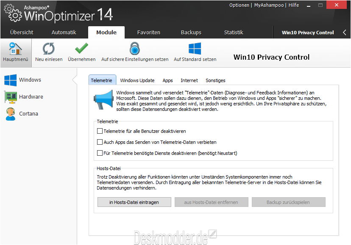Click the Übernehmen label
Viewport: 351px width, 245px height.
point(82,59)
